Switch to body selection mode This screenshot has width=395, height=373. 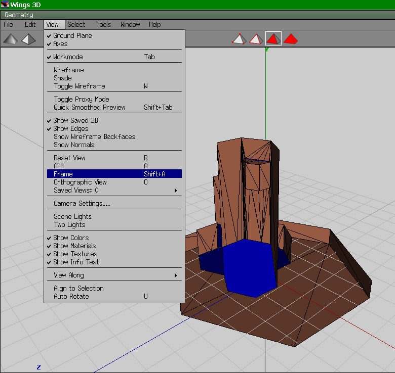point(291,38)
